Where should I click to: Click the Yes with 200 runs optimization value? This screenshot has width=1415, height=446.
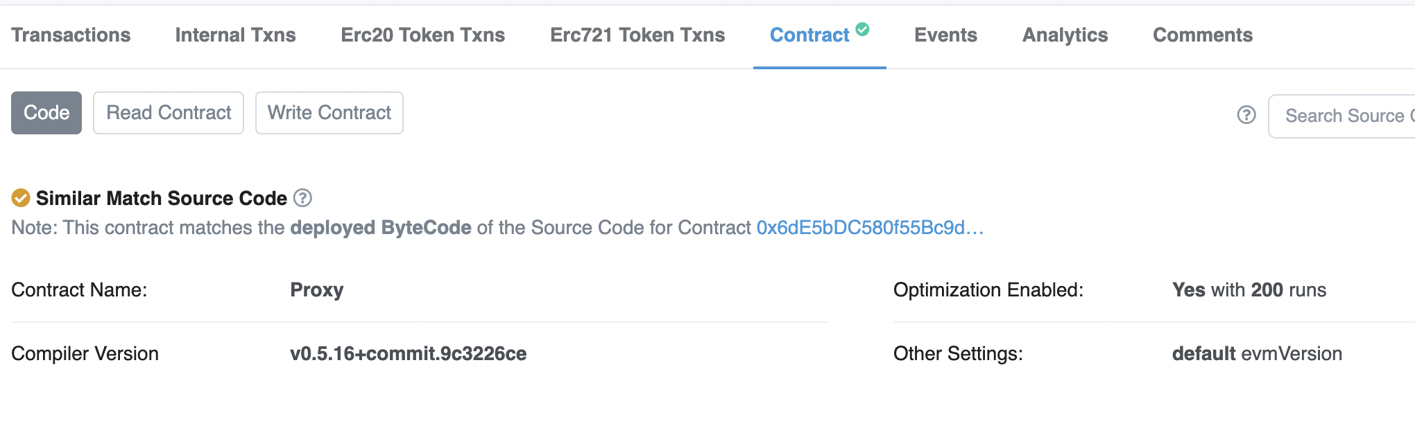coord(1249,290)
